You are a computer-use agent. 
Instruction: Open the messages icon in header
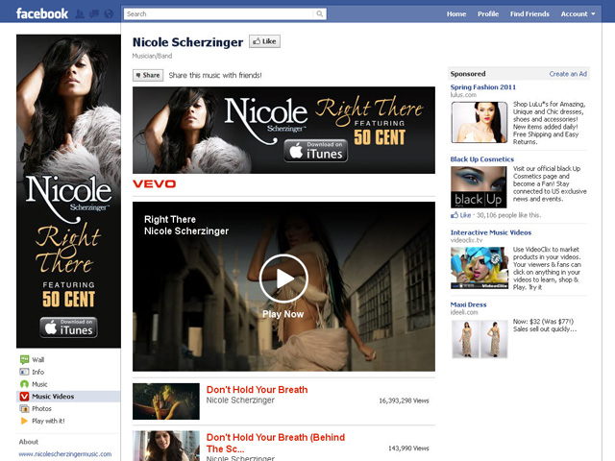pos(94,14)
